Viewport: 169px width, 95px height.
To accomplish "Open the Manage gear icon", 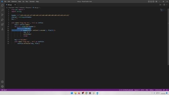I will [2, 87].
